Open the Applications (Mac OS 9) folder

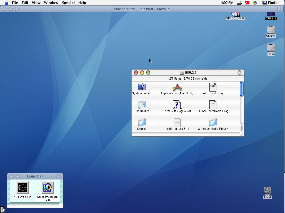tap(177, 87)
